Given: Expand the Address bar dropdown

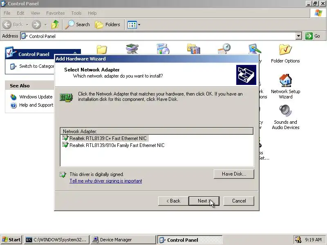Looking at the screenshot, I should coord(299,36).
